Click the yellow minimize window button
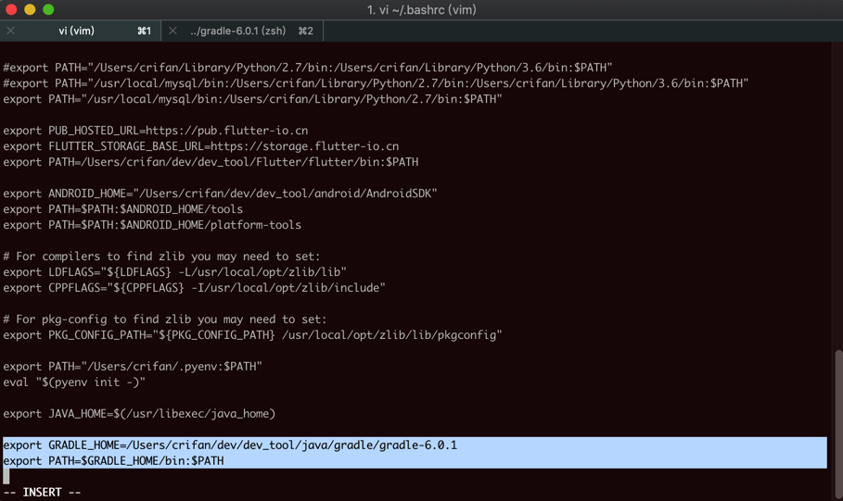This screenshot has height=501, width=843. click(30, 9)
